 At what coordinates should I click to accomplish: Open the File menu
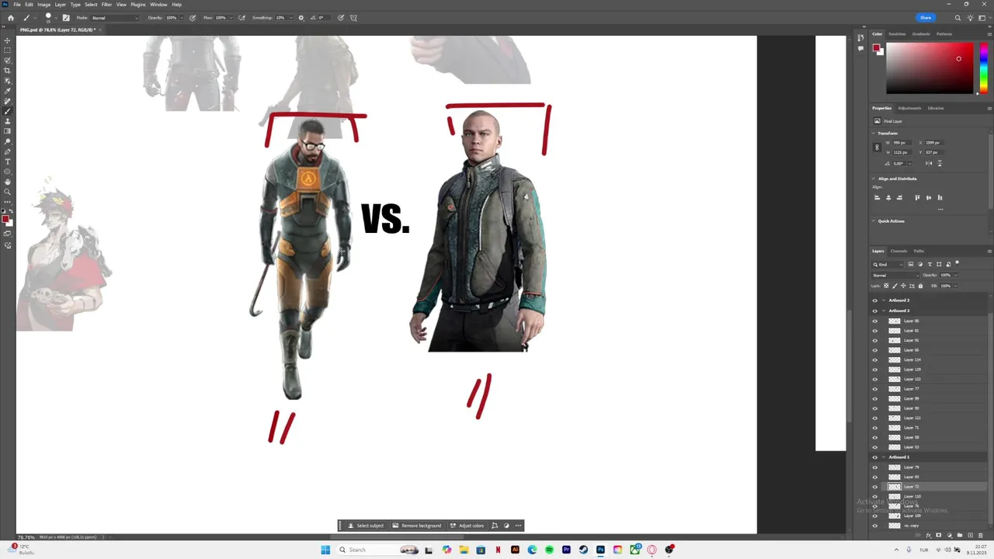tap(16, 5)
